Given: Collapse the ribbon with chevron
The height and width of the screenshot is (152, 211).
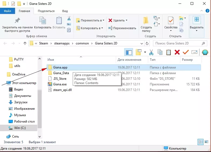Looking at the screenshot, I should (x=201, y=11).
